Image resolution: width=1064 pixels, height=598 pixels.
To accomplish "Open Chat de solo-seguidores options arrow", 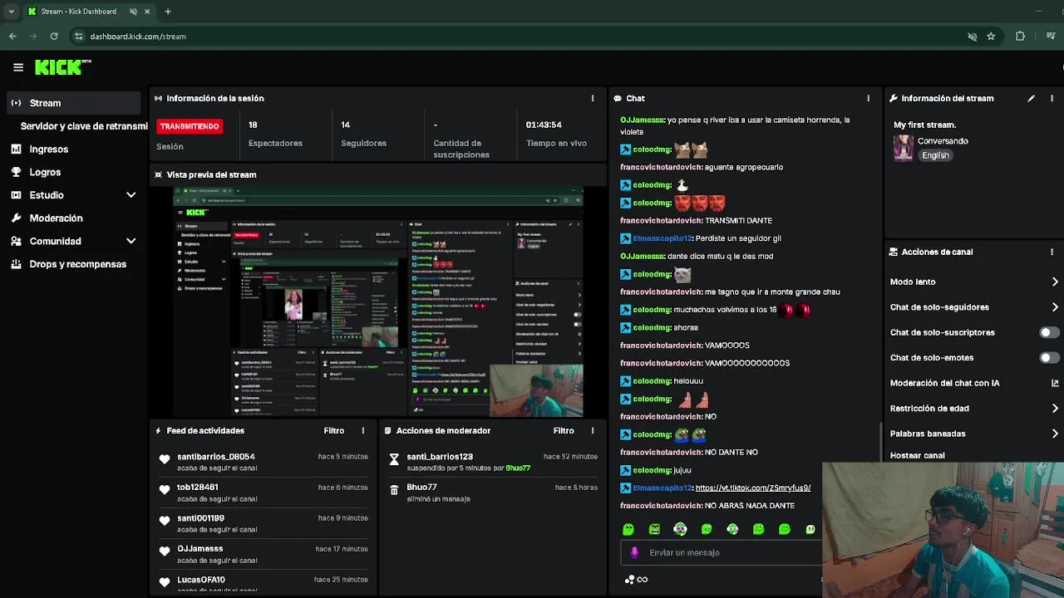I will click(1055, 307).
